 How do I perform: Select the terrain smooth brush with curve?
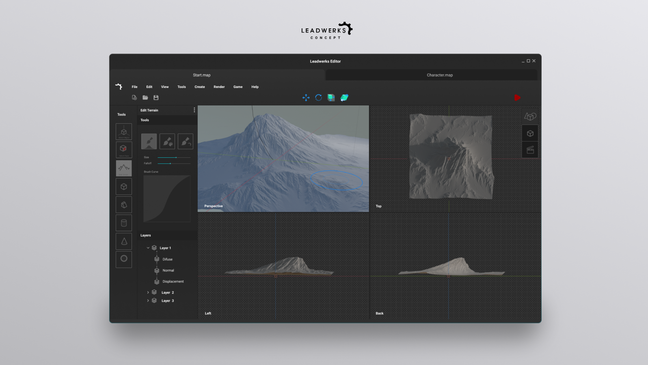pos(186,142)
